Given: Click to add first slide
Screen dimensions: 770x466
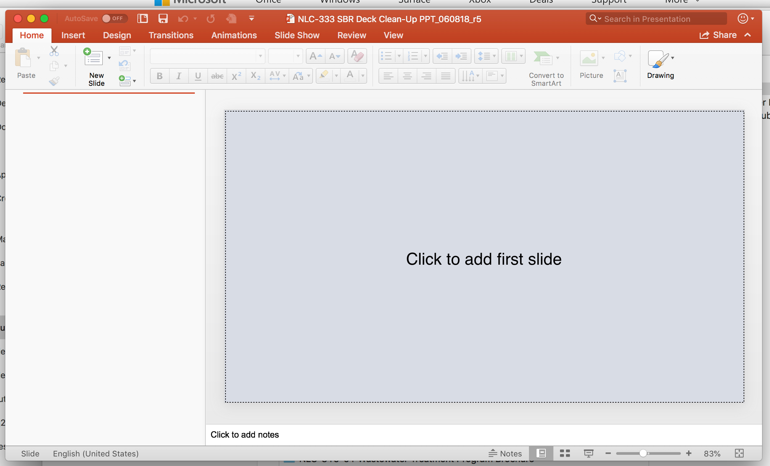Looking at the screenshot, I should click(484, 258).
